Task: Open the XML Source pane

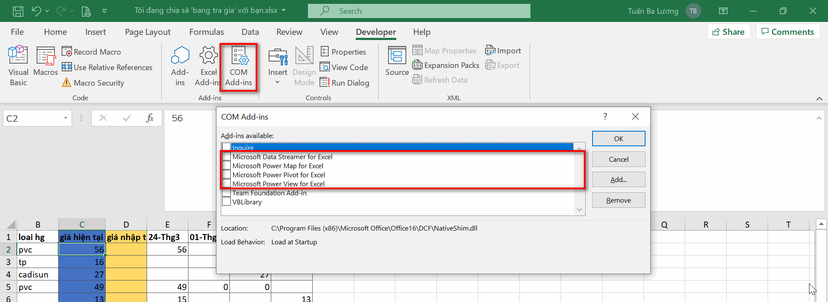Action: (397, 62)
